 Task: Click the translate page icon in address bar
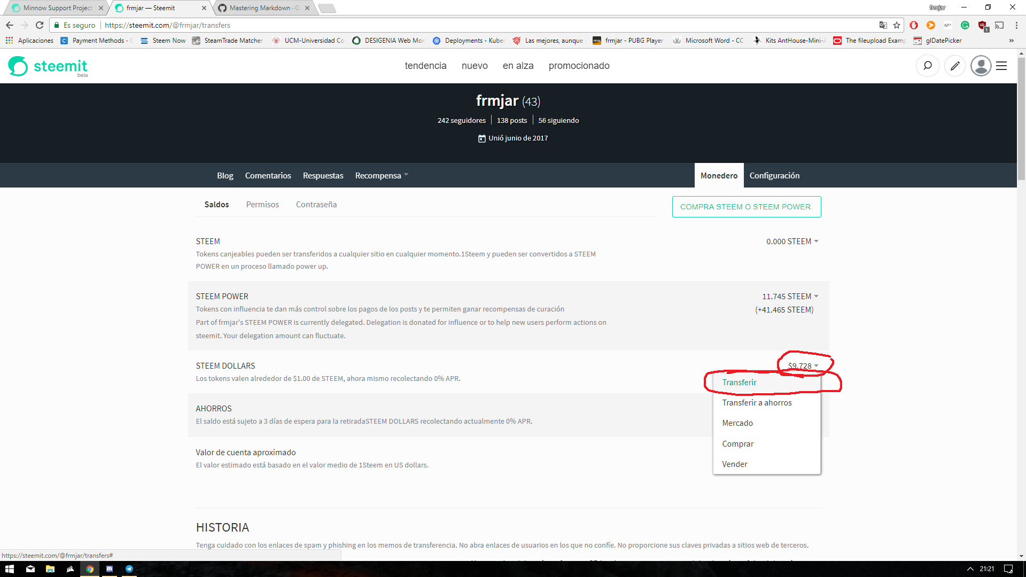pos(883,25)
